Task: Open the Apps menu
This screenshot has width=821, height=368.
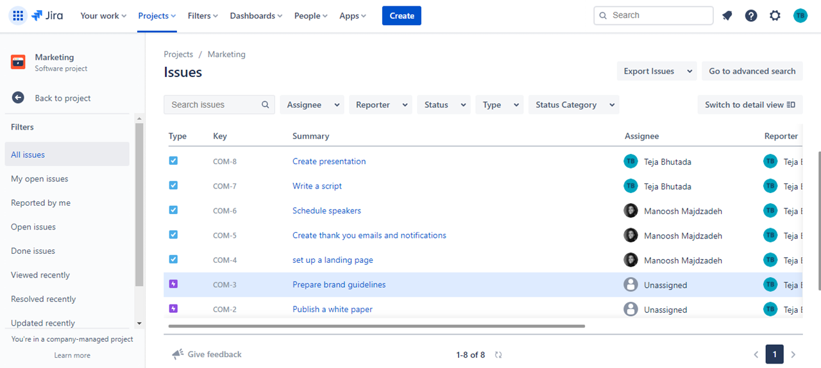Action: point(353,15)
